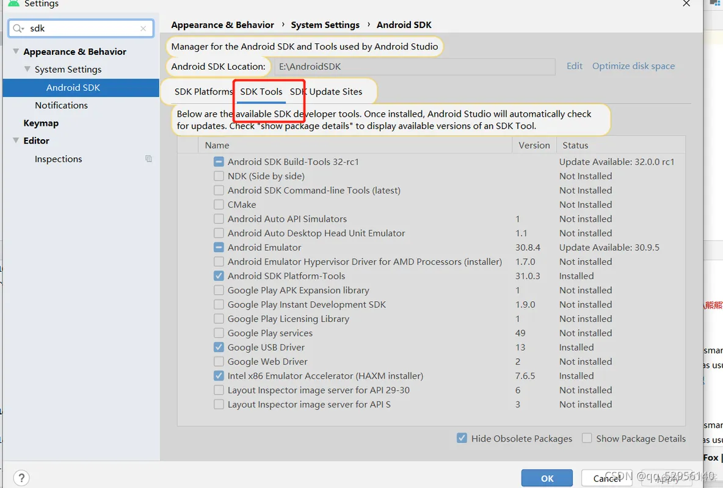Select Android Auto Desktop Head Unit Emulator
The height and width of the screenshot is (488, 723).
pos(219,233)
